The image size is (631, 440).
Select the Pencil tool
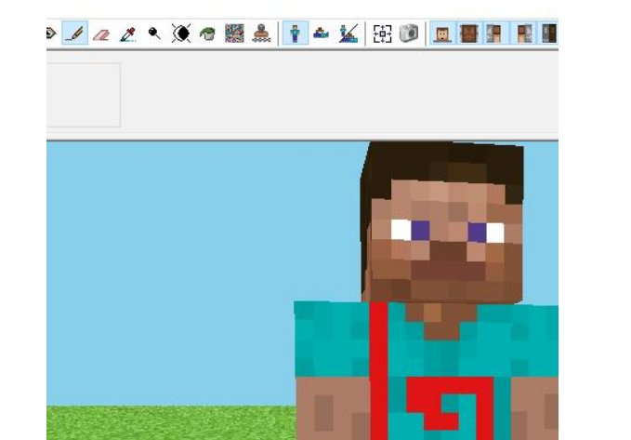click(75, 33)
